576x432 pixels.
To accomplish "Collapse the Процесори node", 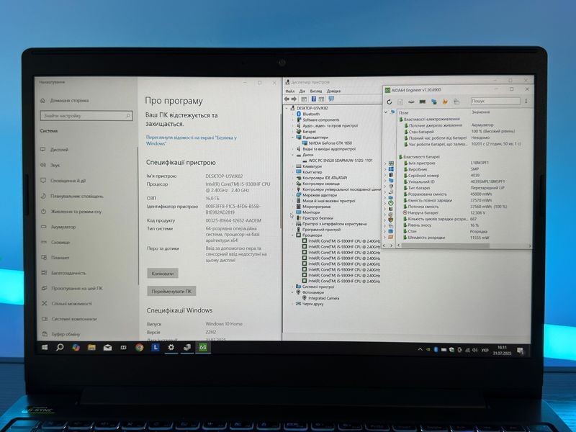I will coord(293,235).
